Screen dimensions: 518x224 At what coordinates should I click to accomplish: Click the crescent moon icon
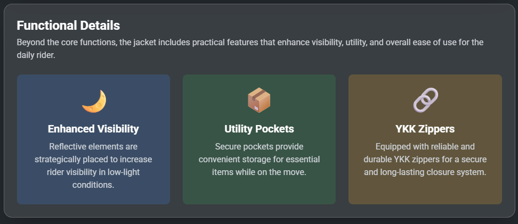(x=94, y=101)
